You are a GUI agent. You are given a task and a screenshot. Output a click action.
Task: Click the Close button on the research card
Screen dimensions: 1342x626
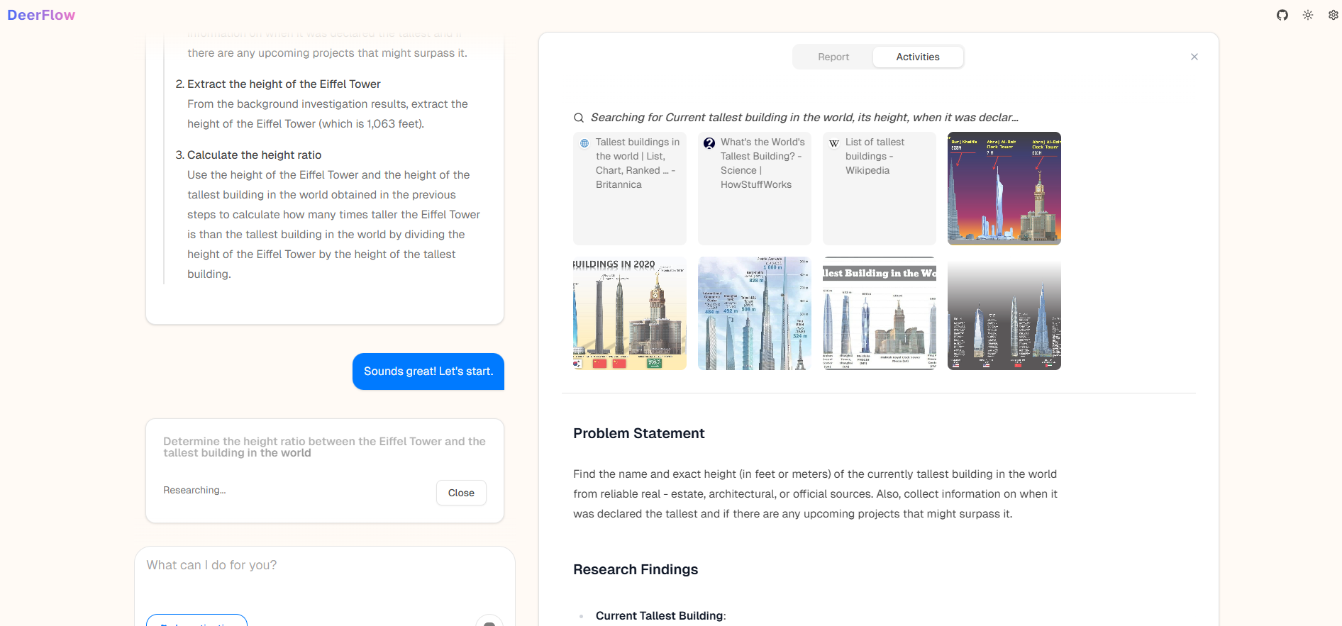461,493
